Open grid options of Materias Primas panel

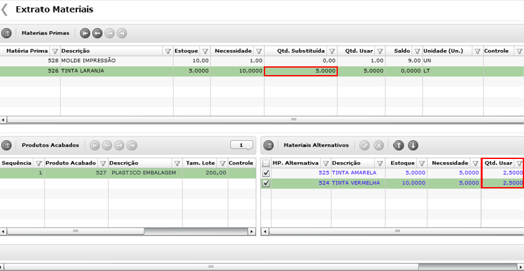tap(6, 33)
